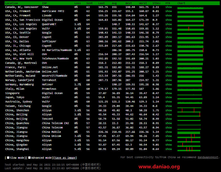Show MTR for Montreal OVH row
The image size is (221, 172).
169,63
